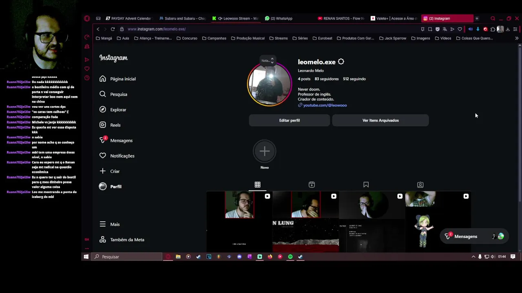522x293 pixels.
Task: Reload the Instagram page
Action: [113, 29]
